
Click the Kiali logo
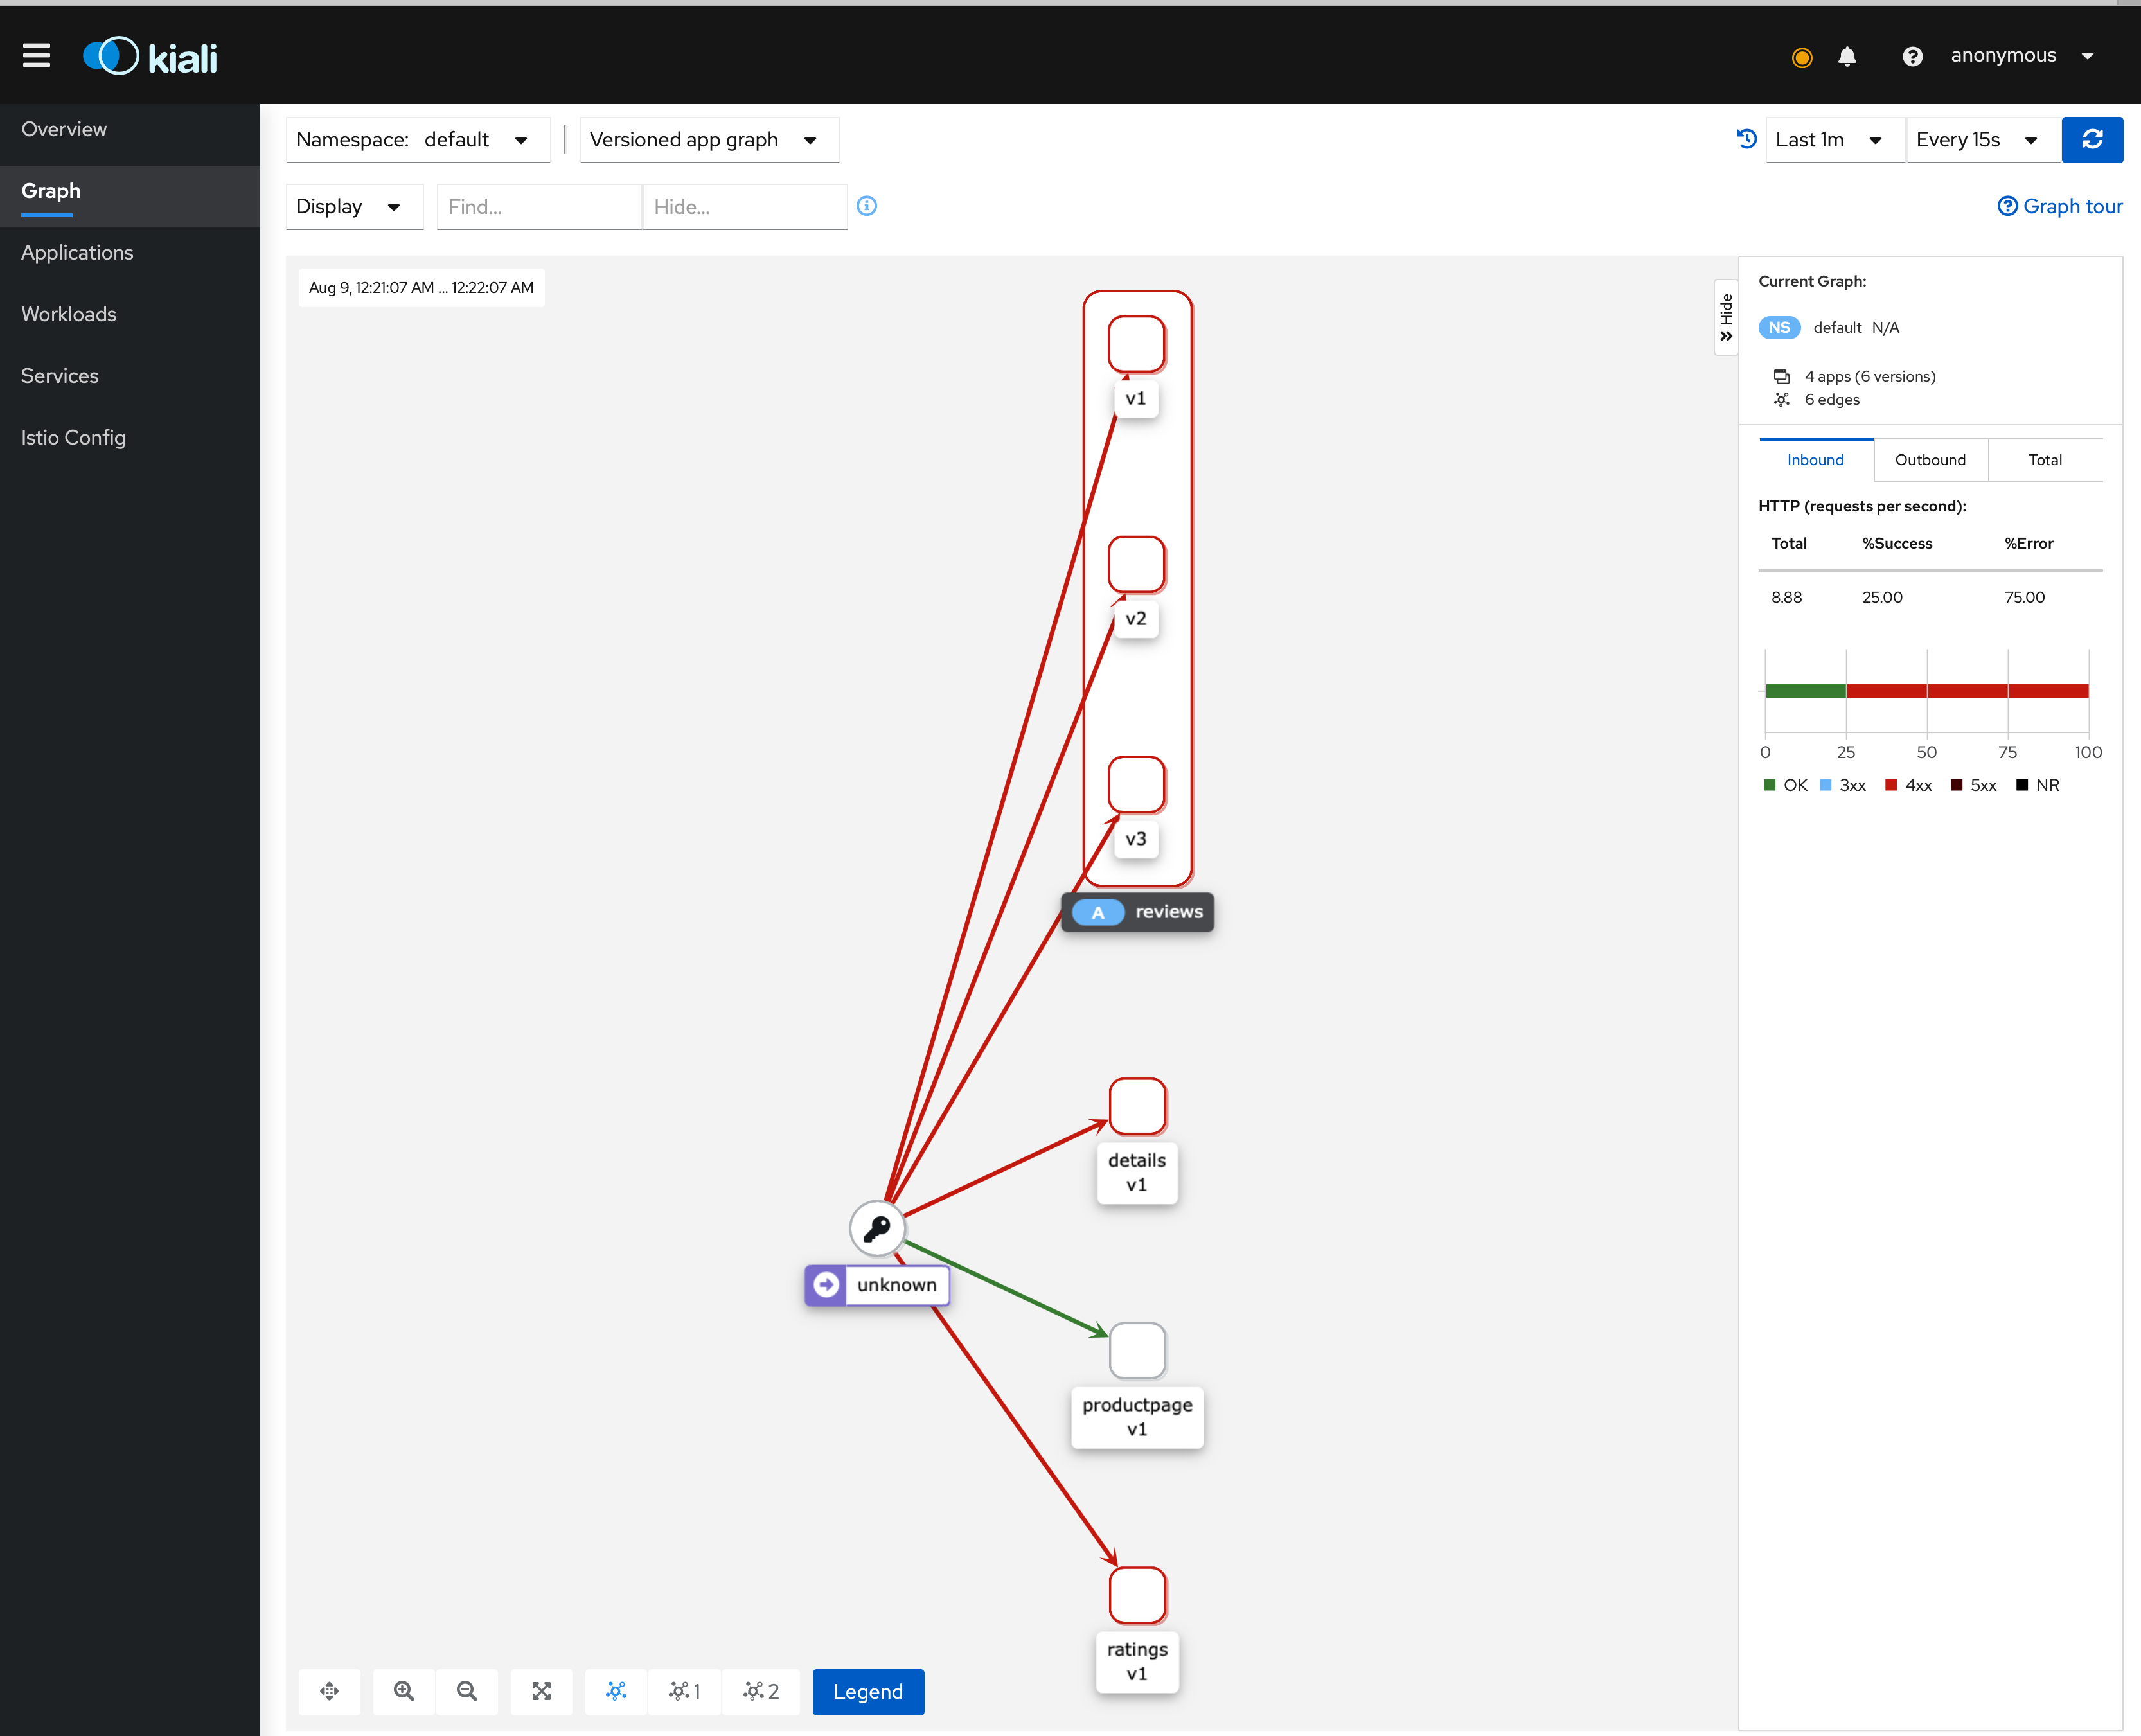point(150,57)
